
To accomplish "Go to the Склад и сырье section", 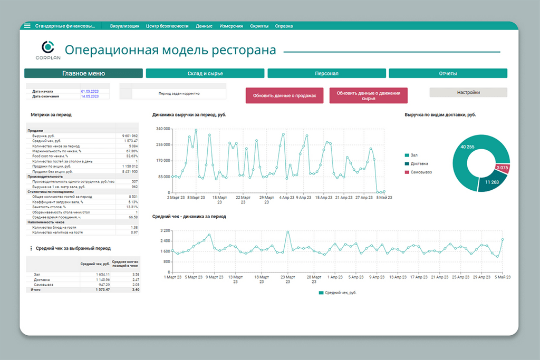I will tap(205, 73).
